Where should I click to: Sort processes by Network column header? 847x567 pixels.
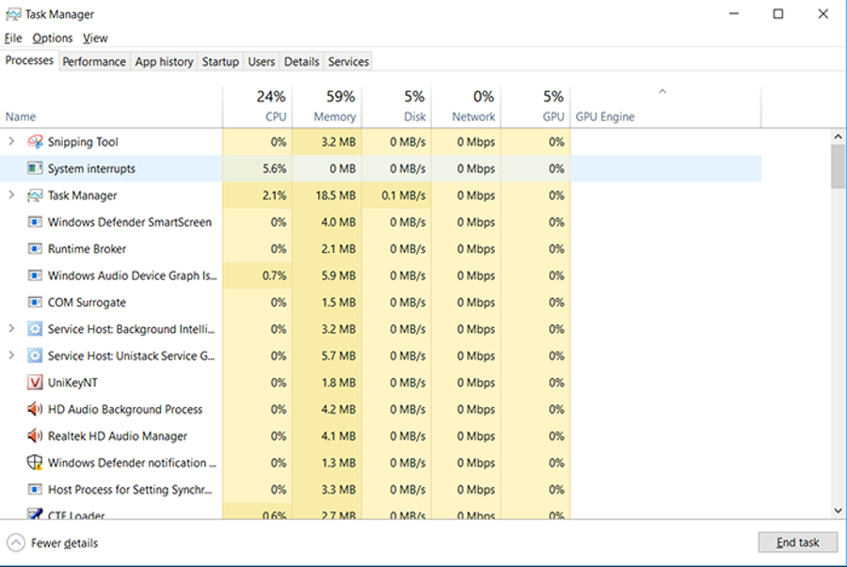466,107
